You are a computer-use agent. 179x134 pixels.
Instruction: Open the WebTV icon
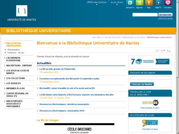tap(158, 3)
